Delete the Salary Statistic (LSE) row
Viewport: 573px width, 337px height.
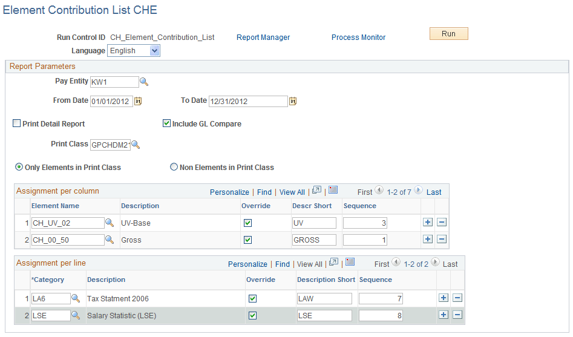tap(457, 315)
